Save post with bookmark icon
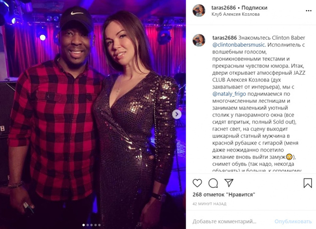Viewport: 316px width, 229px height. coord(307,183)
